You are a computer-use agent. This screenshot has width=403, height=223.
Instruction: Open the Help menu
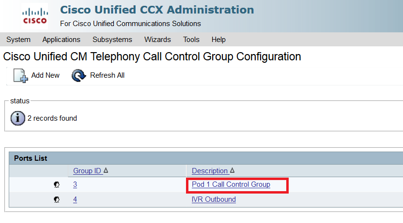point(218,40)
